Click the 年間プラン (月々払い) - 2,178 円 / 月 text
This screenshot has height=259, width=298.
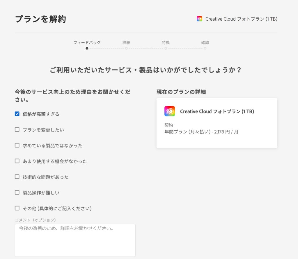click(201, 132)
